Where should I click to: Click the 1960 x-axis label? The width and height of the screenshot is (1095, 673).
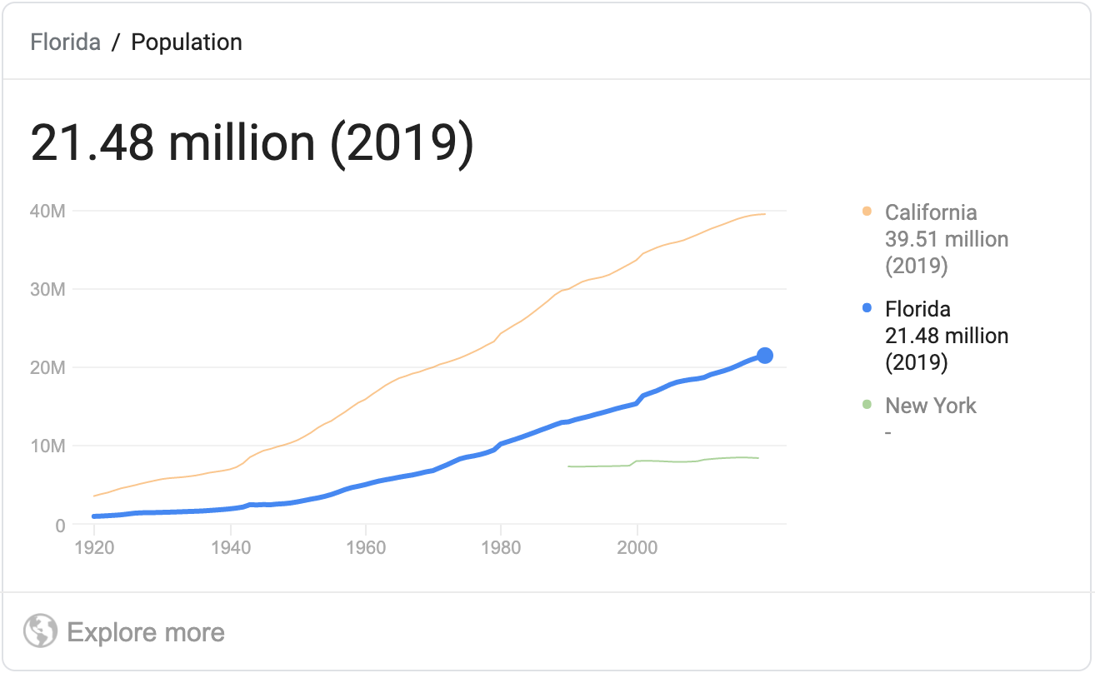[366, 547]
